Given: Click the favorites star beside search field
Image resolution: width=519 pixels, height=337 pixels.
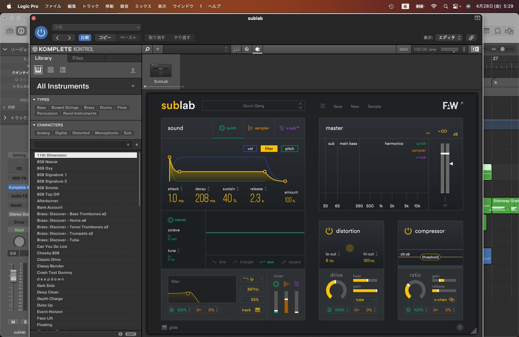Looking at the screenshot, I should coord(137,144).
